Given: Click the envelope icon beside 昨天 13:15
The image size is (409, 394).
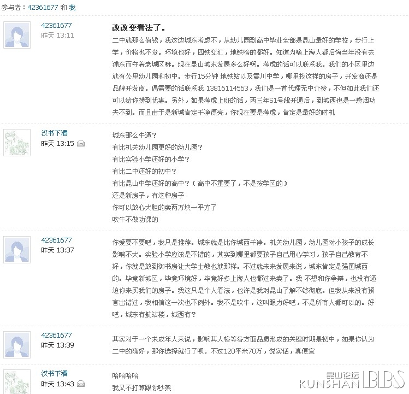Looking at the screenshot, I should coord(81,143).
